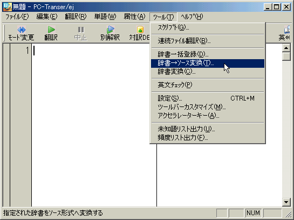
Task: Open the ヘルプ(H) menu
Action: click(192, 17)
